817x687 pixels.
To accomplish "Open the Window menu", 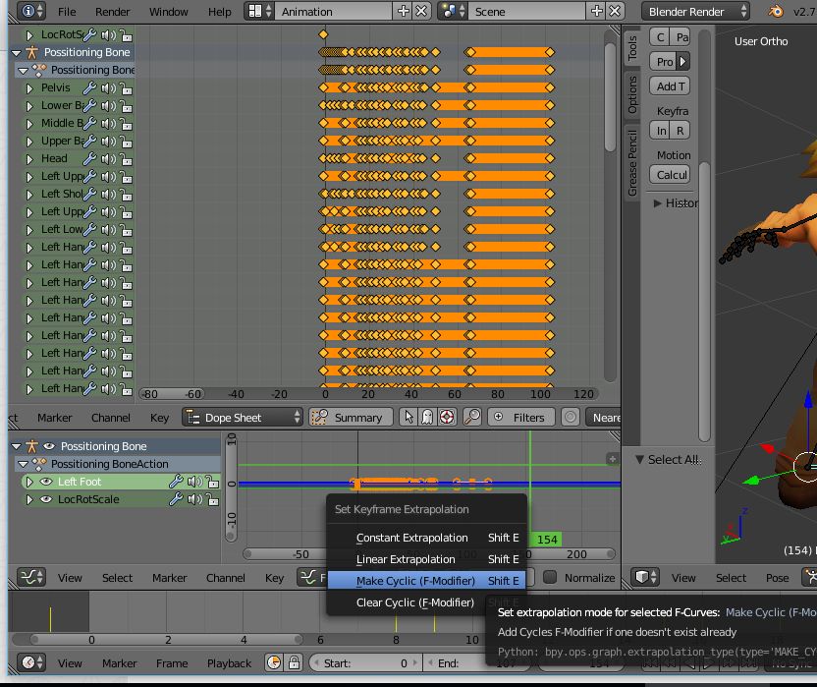I will [x=168, y=12].
